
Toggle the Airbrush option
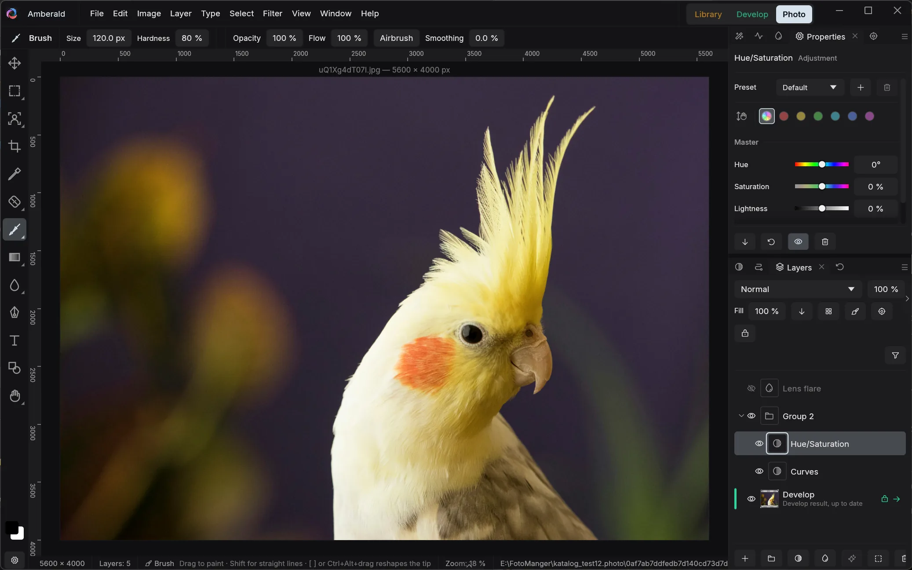(396, 38)
